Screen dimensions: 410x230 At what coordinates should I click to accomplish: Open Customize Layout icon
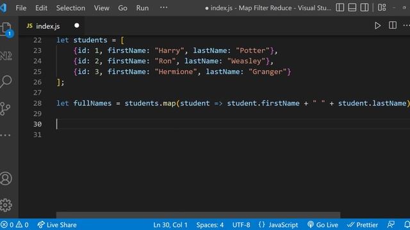[x=382, y=8]
